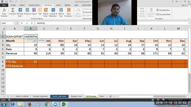This screenshot has width=191, height=107.
Task: Switch to the PAGE LAYOUT tab
Action: (x=34, y=5)
